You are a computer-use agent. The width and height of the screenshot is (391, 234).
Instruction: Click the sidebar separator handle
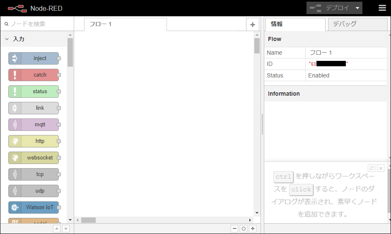click(262, 124)
